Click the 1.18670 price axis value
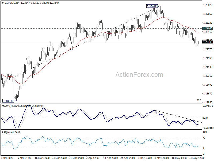This screenshot has height=161, width=214. (x=208, y=94)
